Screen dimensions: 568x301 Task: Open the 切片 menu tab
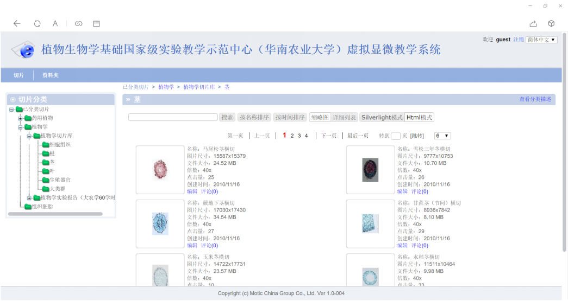pyautogui.click(x=19, y=75)
